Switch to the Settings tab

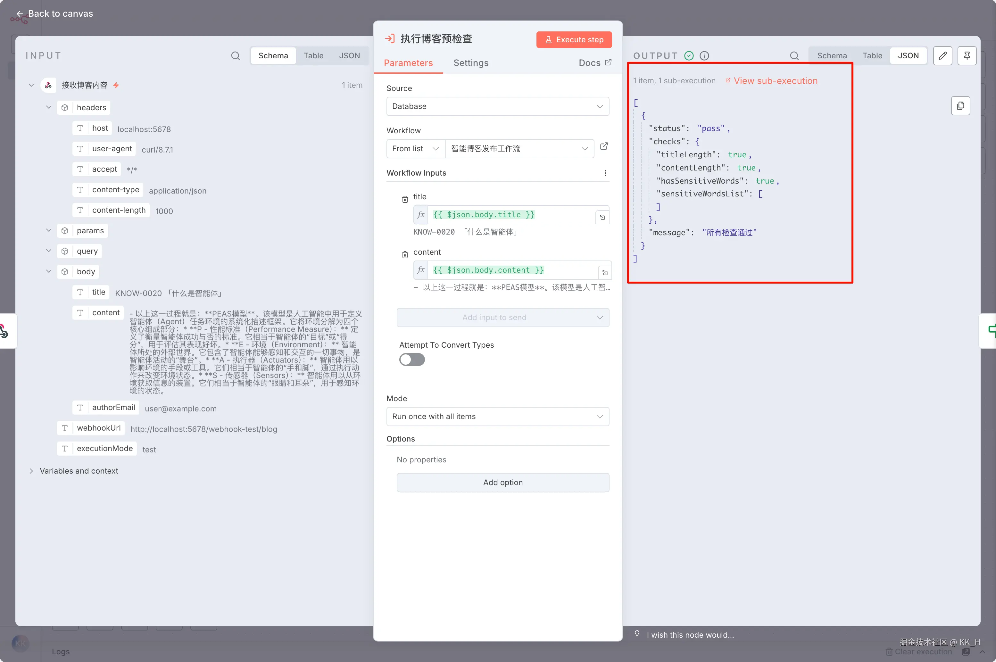point(470,63)
